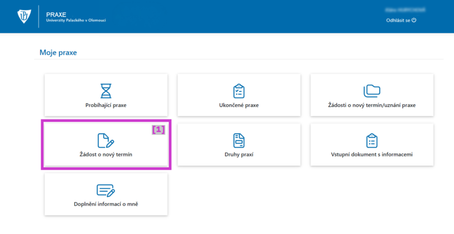This screenshot has width=454, height=234.
Task: Click the document-with-pencil icon for new term
Action: coord(106,140)
